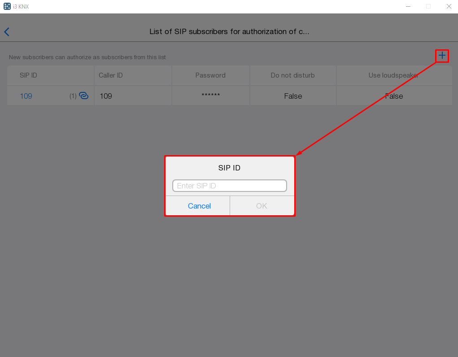
Task: Toggle Use loudspeaker value False
Action: [x=394, y=96]
